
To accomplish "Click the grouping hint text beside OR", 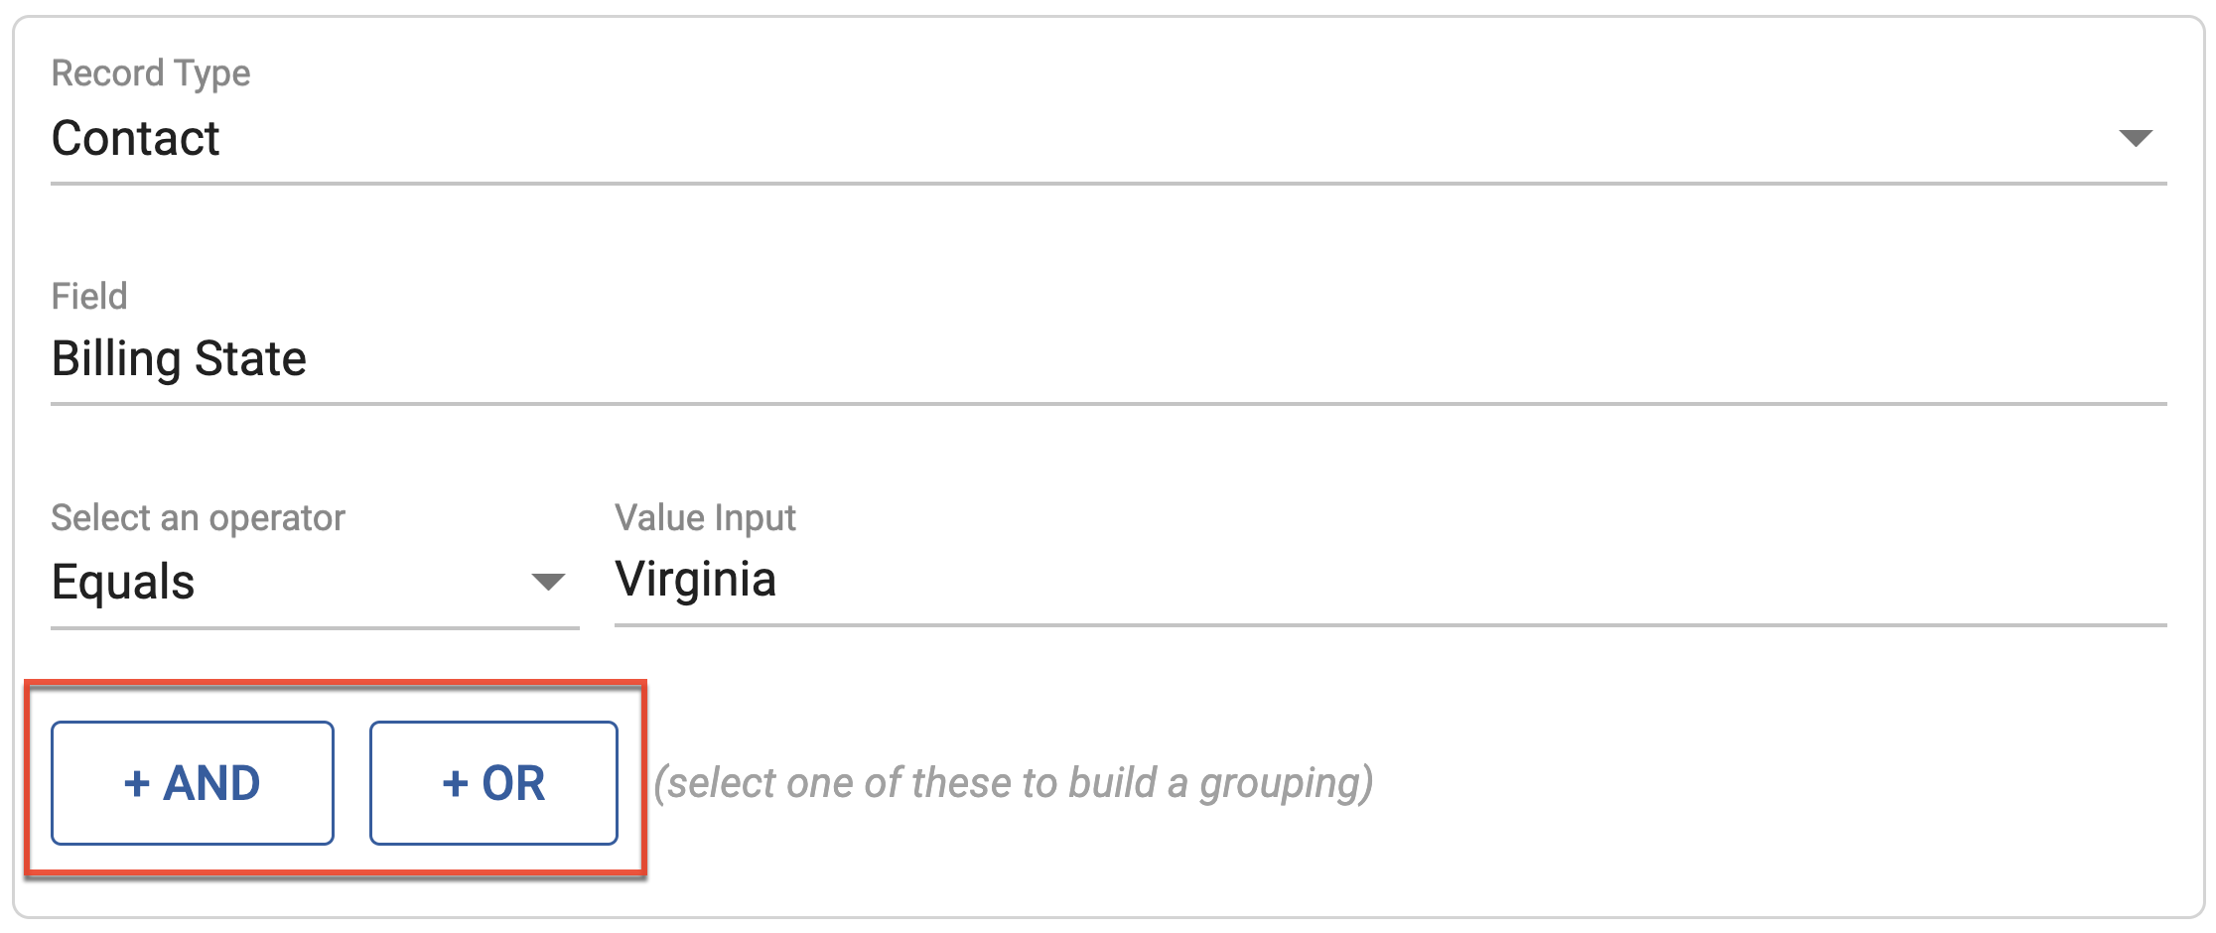I will (1013, 783).
